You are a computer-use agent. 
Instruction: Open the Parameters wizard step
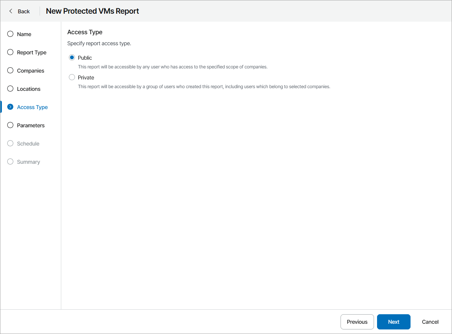pos(31,125)
